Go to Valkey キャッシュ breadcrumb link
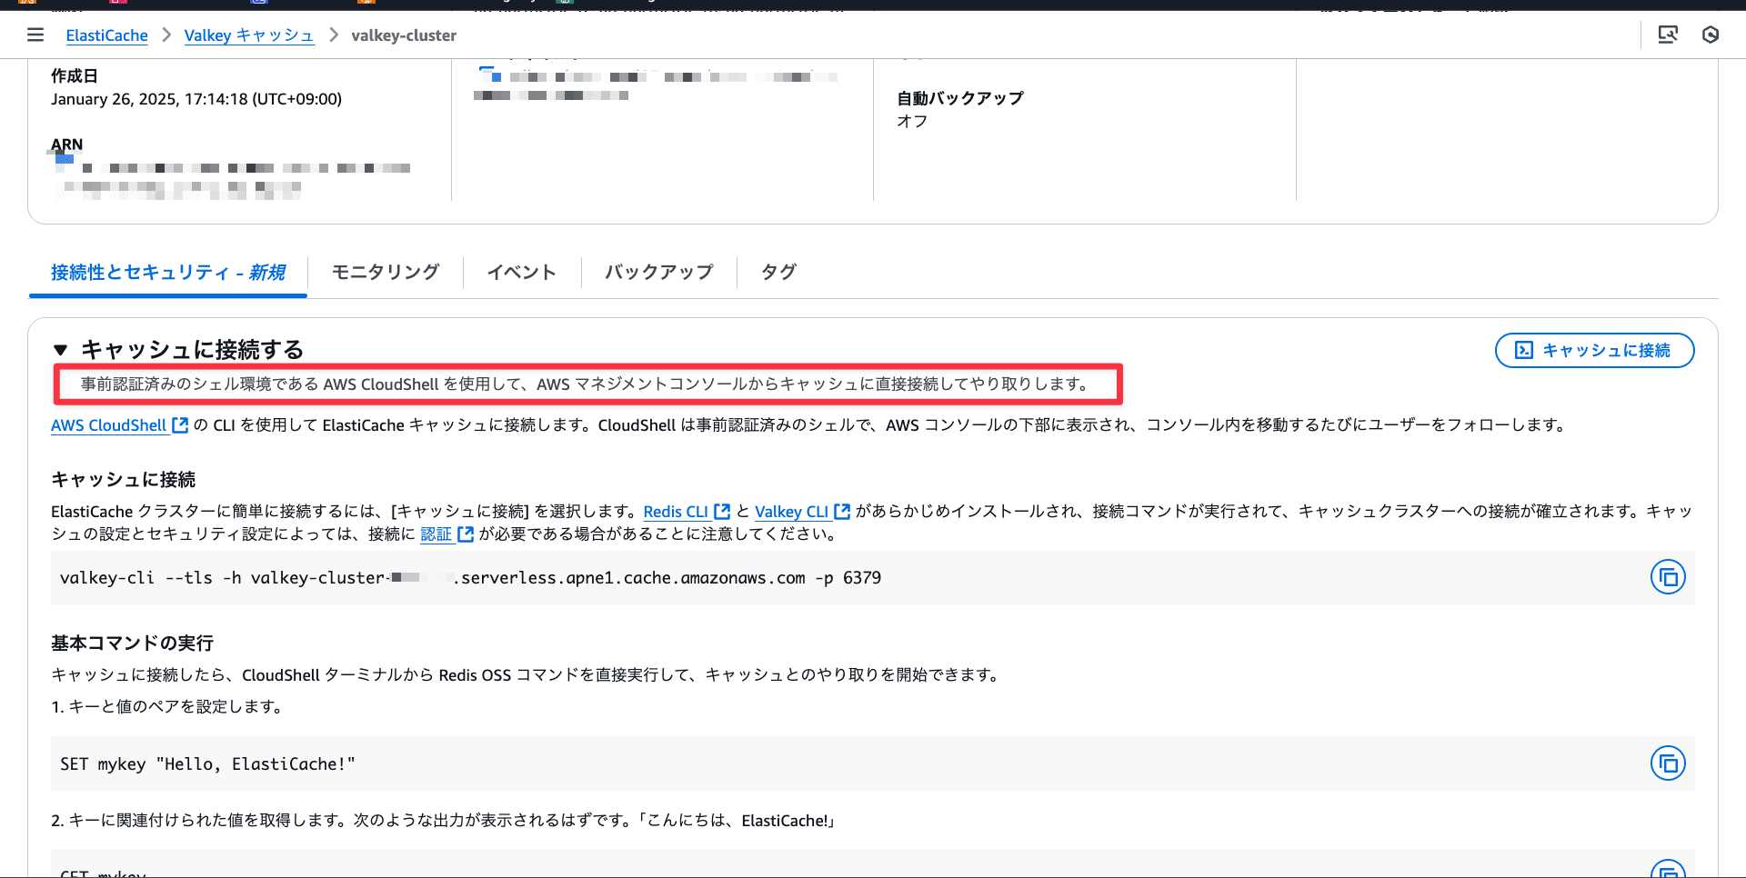This screenshot has width=1746, height=878. tap(248, 35)
